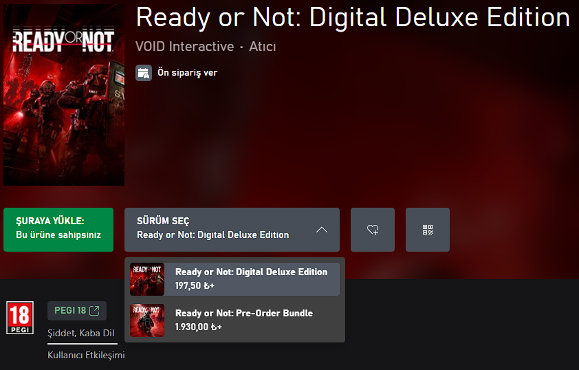Click the VOID Interactive publisher link

(184, 47)
